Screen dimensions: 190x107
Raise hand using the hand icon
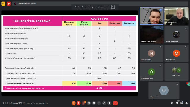104,103
